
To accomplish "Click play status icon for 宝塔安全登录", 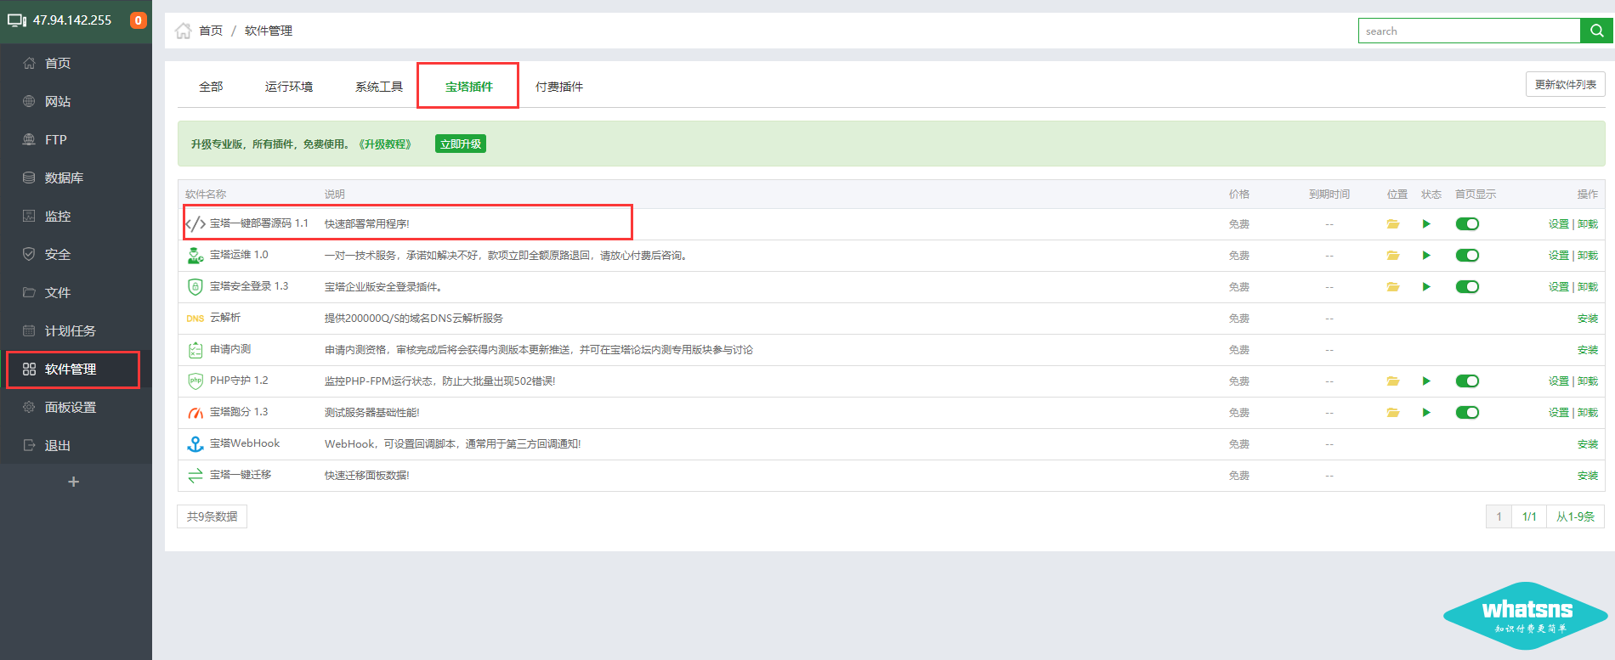I will pos(1426,287).
